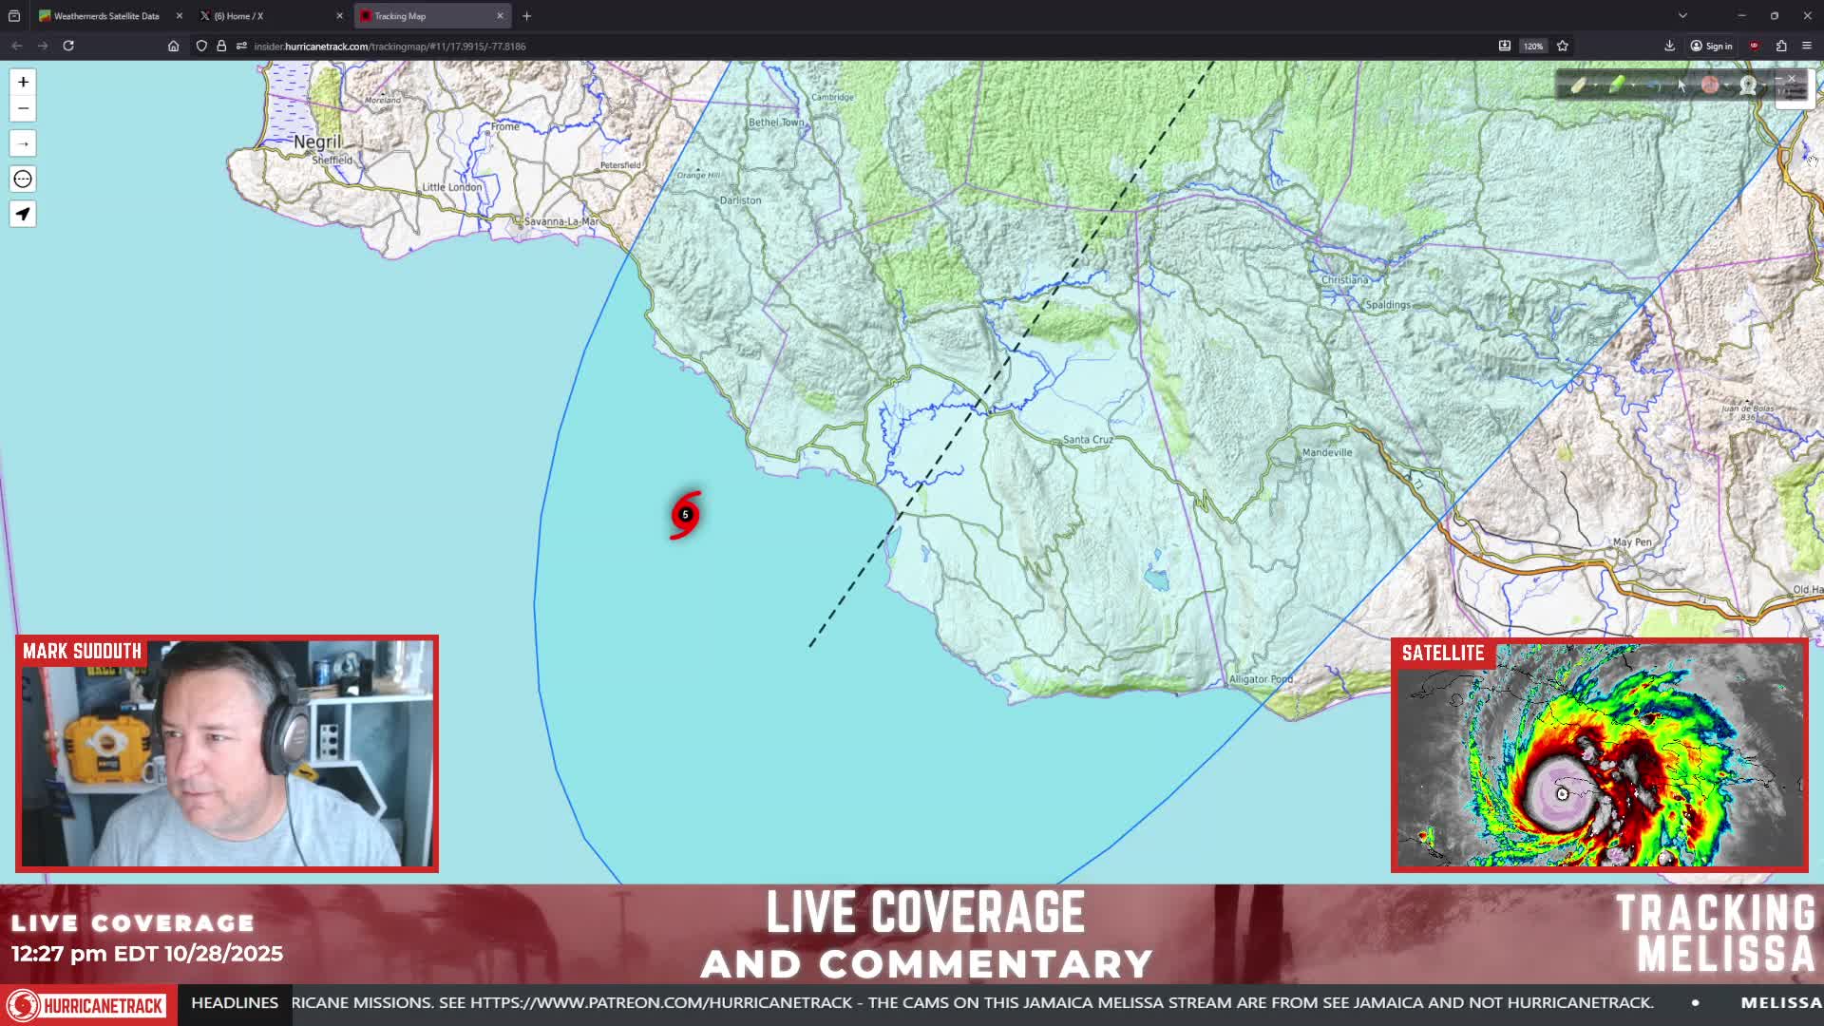Zoom out the map with minus button
This screenshot has height=1026, width=1824.
pyautogui.click(x=23, y=108)
